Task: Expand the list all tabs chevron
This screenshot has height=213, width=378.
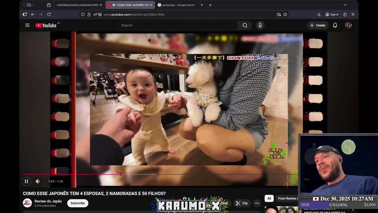Action: point(345,5)
